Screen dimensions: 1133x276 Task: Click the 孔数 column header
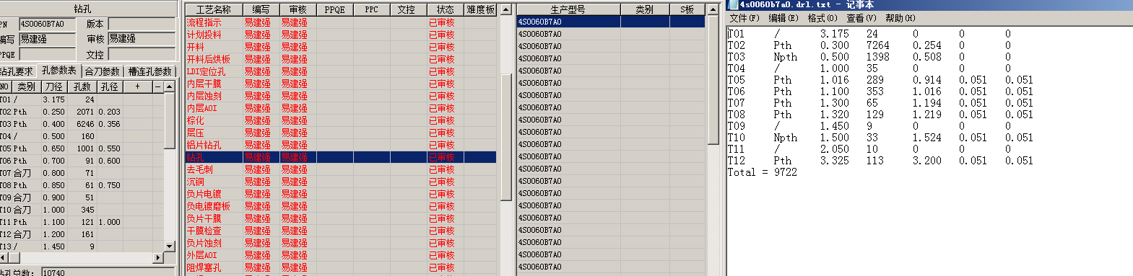(82, 86)
